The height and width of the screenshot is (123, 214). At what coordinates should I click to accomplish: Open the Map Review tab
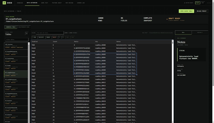pos(69,3)
